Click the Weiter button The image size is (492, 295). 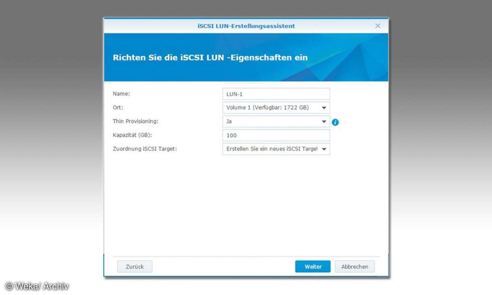(x=313, y=266)
